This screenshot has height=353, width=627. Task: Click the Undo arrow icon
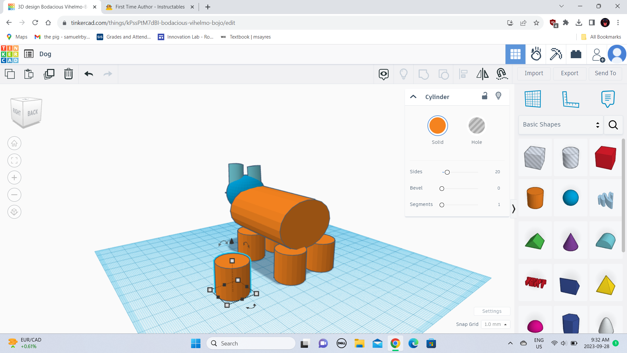pyautogui.click(x=88, y=74)
